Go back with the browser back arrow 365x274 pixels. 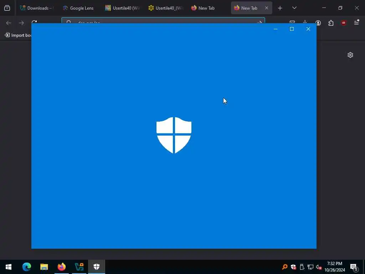point(9,23)
